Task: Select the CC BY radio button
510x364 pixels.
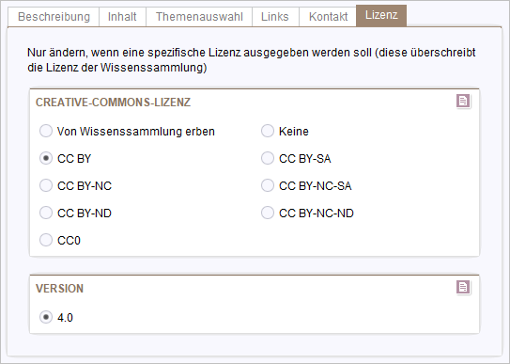Action: 46,158
